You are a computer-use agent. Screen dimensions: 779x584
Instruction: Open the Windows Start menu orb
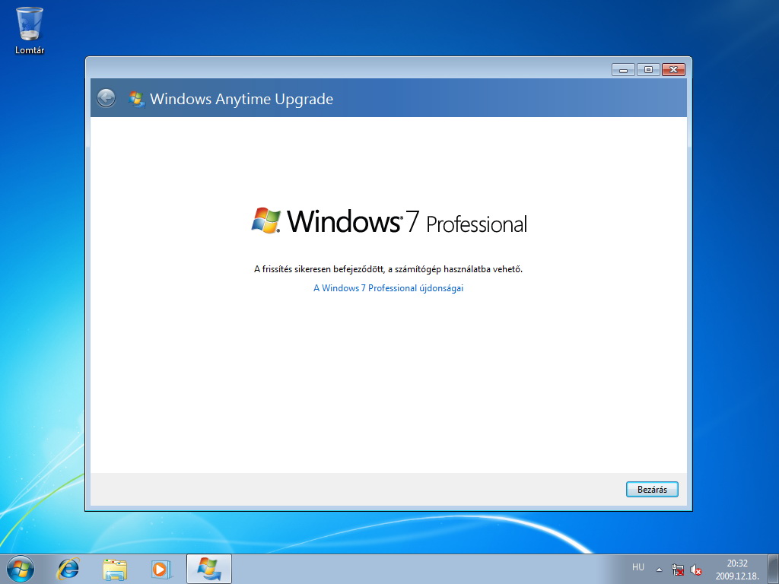(x=21, y=568)
